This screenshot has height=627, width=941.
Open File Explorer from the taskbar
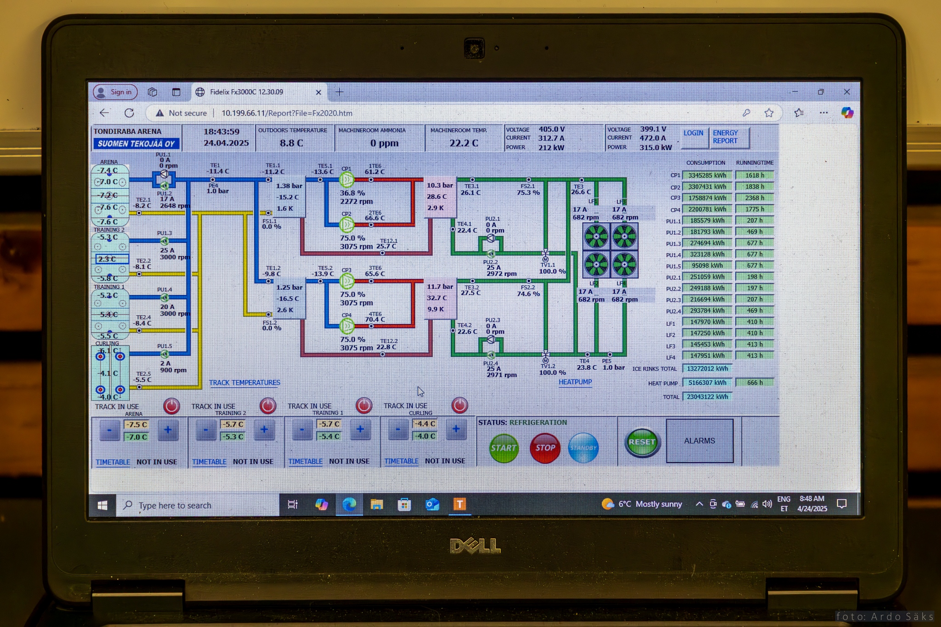377,505
